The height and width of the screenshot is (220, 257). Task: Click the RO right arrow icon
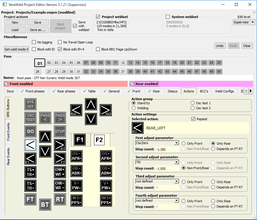coord(106,110)
